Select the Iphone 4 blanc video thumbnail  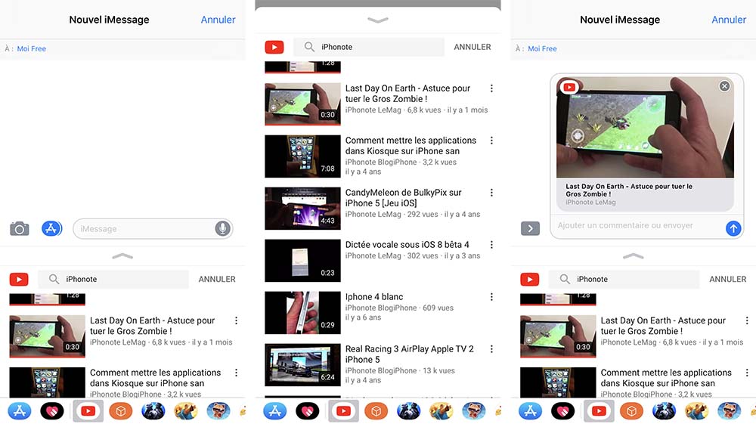[303, 312]
